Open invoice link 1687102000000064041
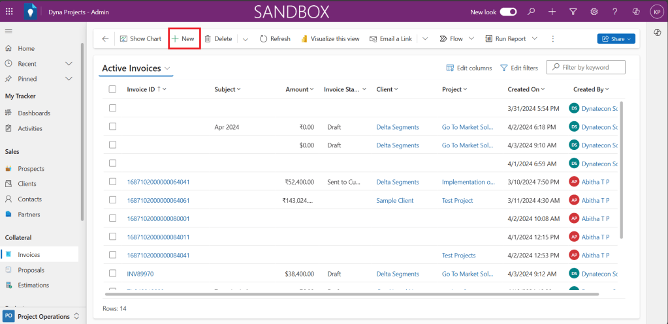 click(x=158, y=183)
